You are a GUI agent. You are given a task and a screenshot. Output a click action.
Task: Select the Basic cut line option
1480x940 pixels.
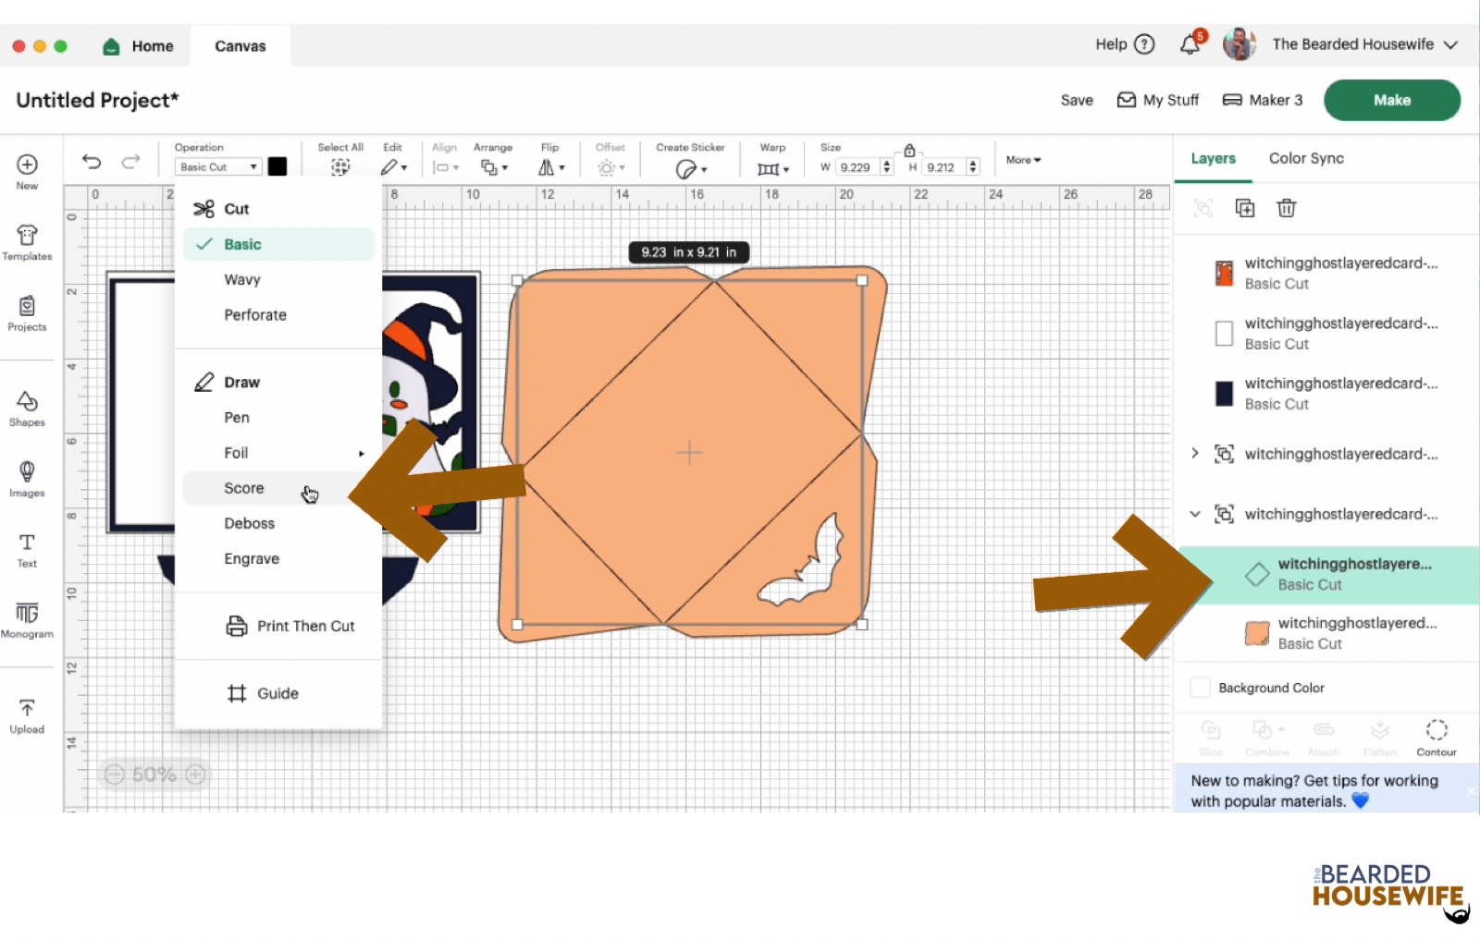(x=242, y=244)
